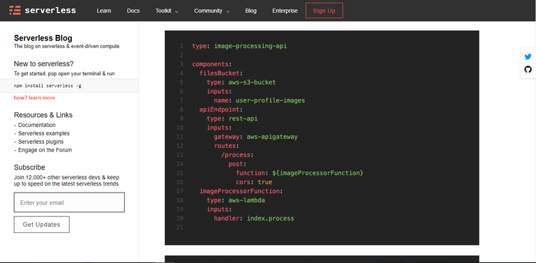
Task: Open the GitHub icon on right edge
Action: pyautogui.click(x=528, y=70)
